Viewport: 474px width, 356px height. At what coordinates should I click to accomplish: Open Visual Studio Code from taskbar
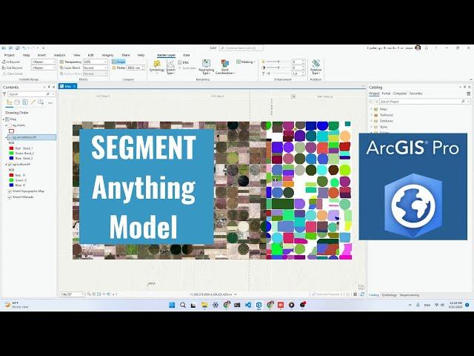click(x=248, y=305)
